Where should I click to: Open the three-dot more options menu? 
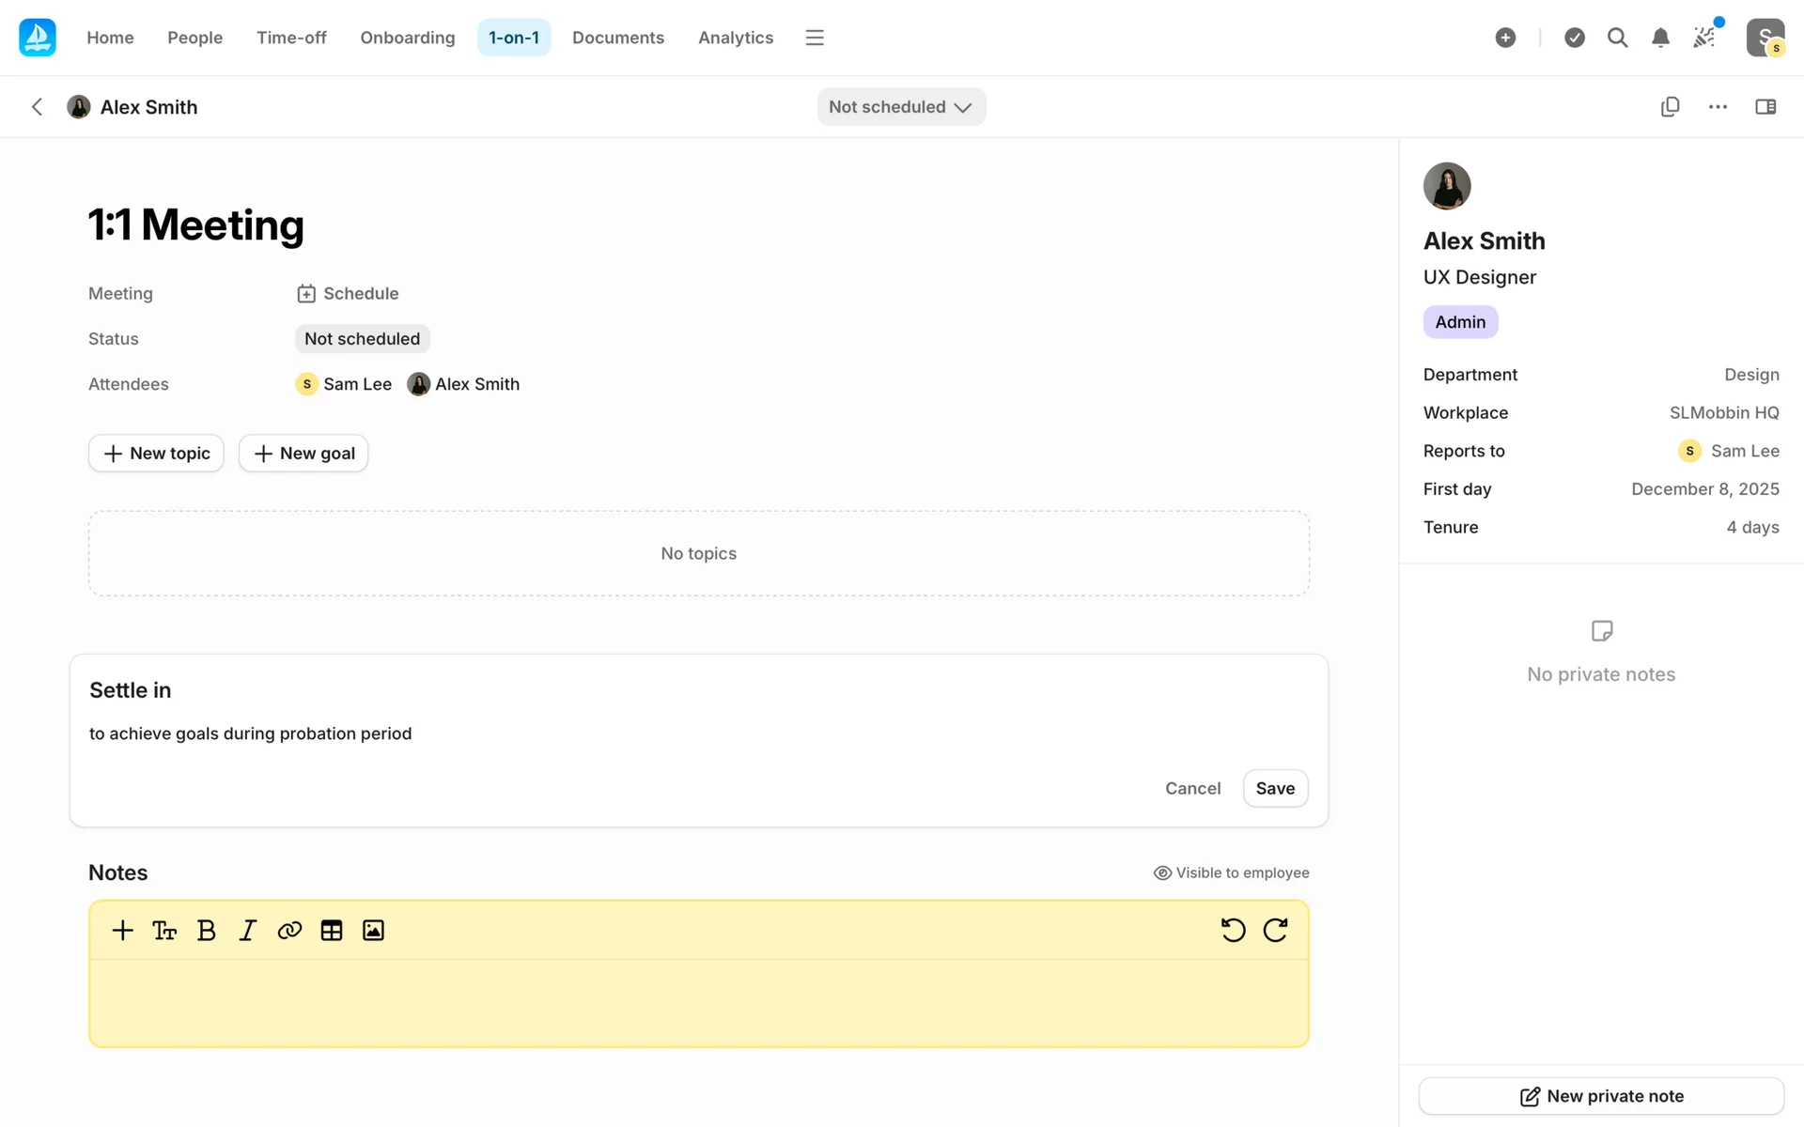click(x=1718, y=106)
